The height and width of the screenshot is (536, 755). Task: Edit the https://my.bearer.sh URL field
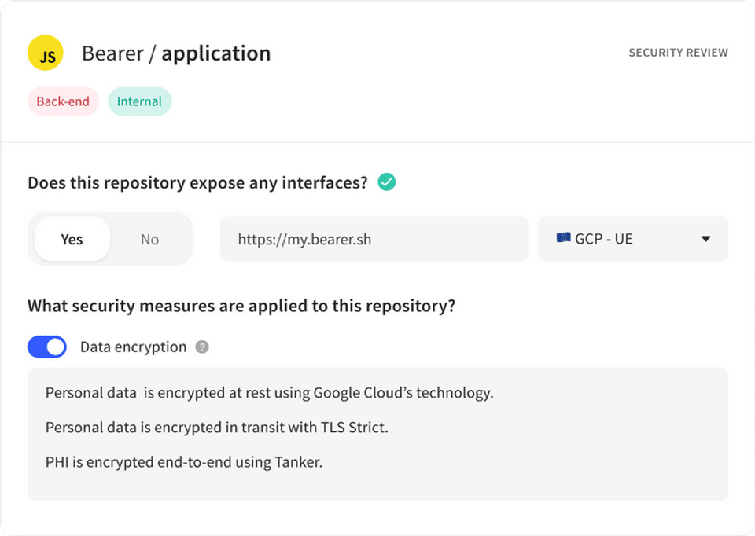point(374,239)
